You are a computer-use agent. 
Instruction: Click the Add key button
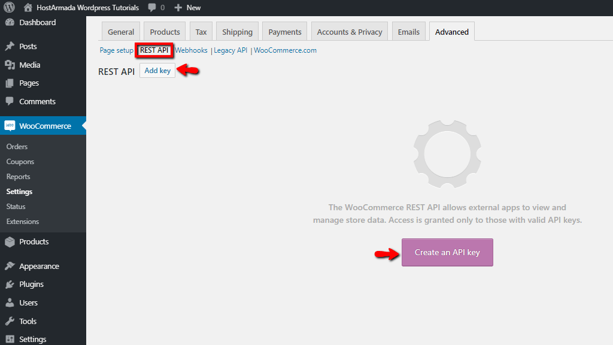point(157,71)
